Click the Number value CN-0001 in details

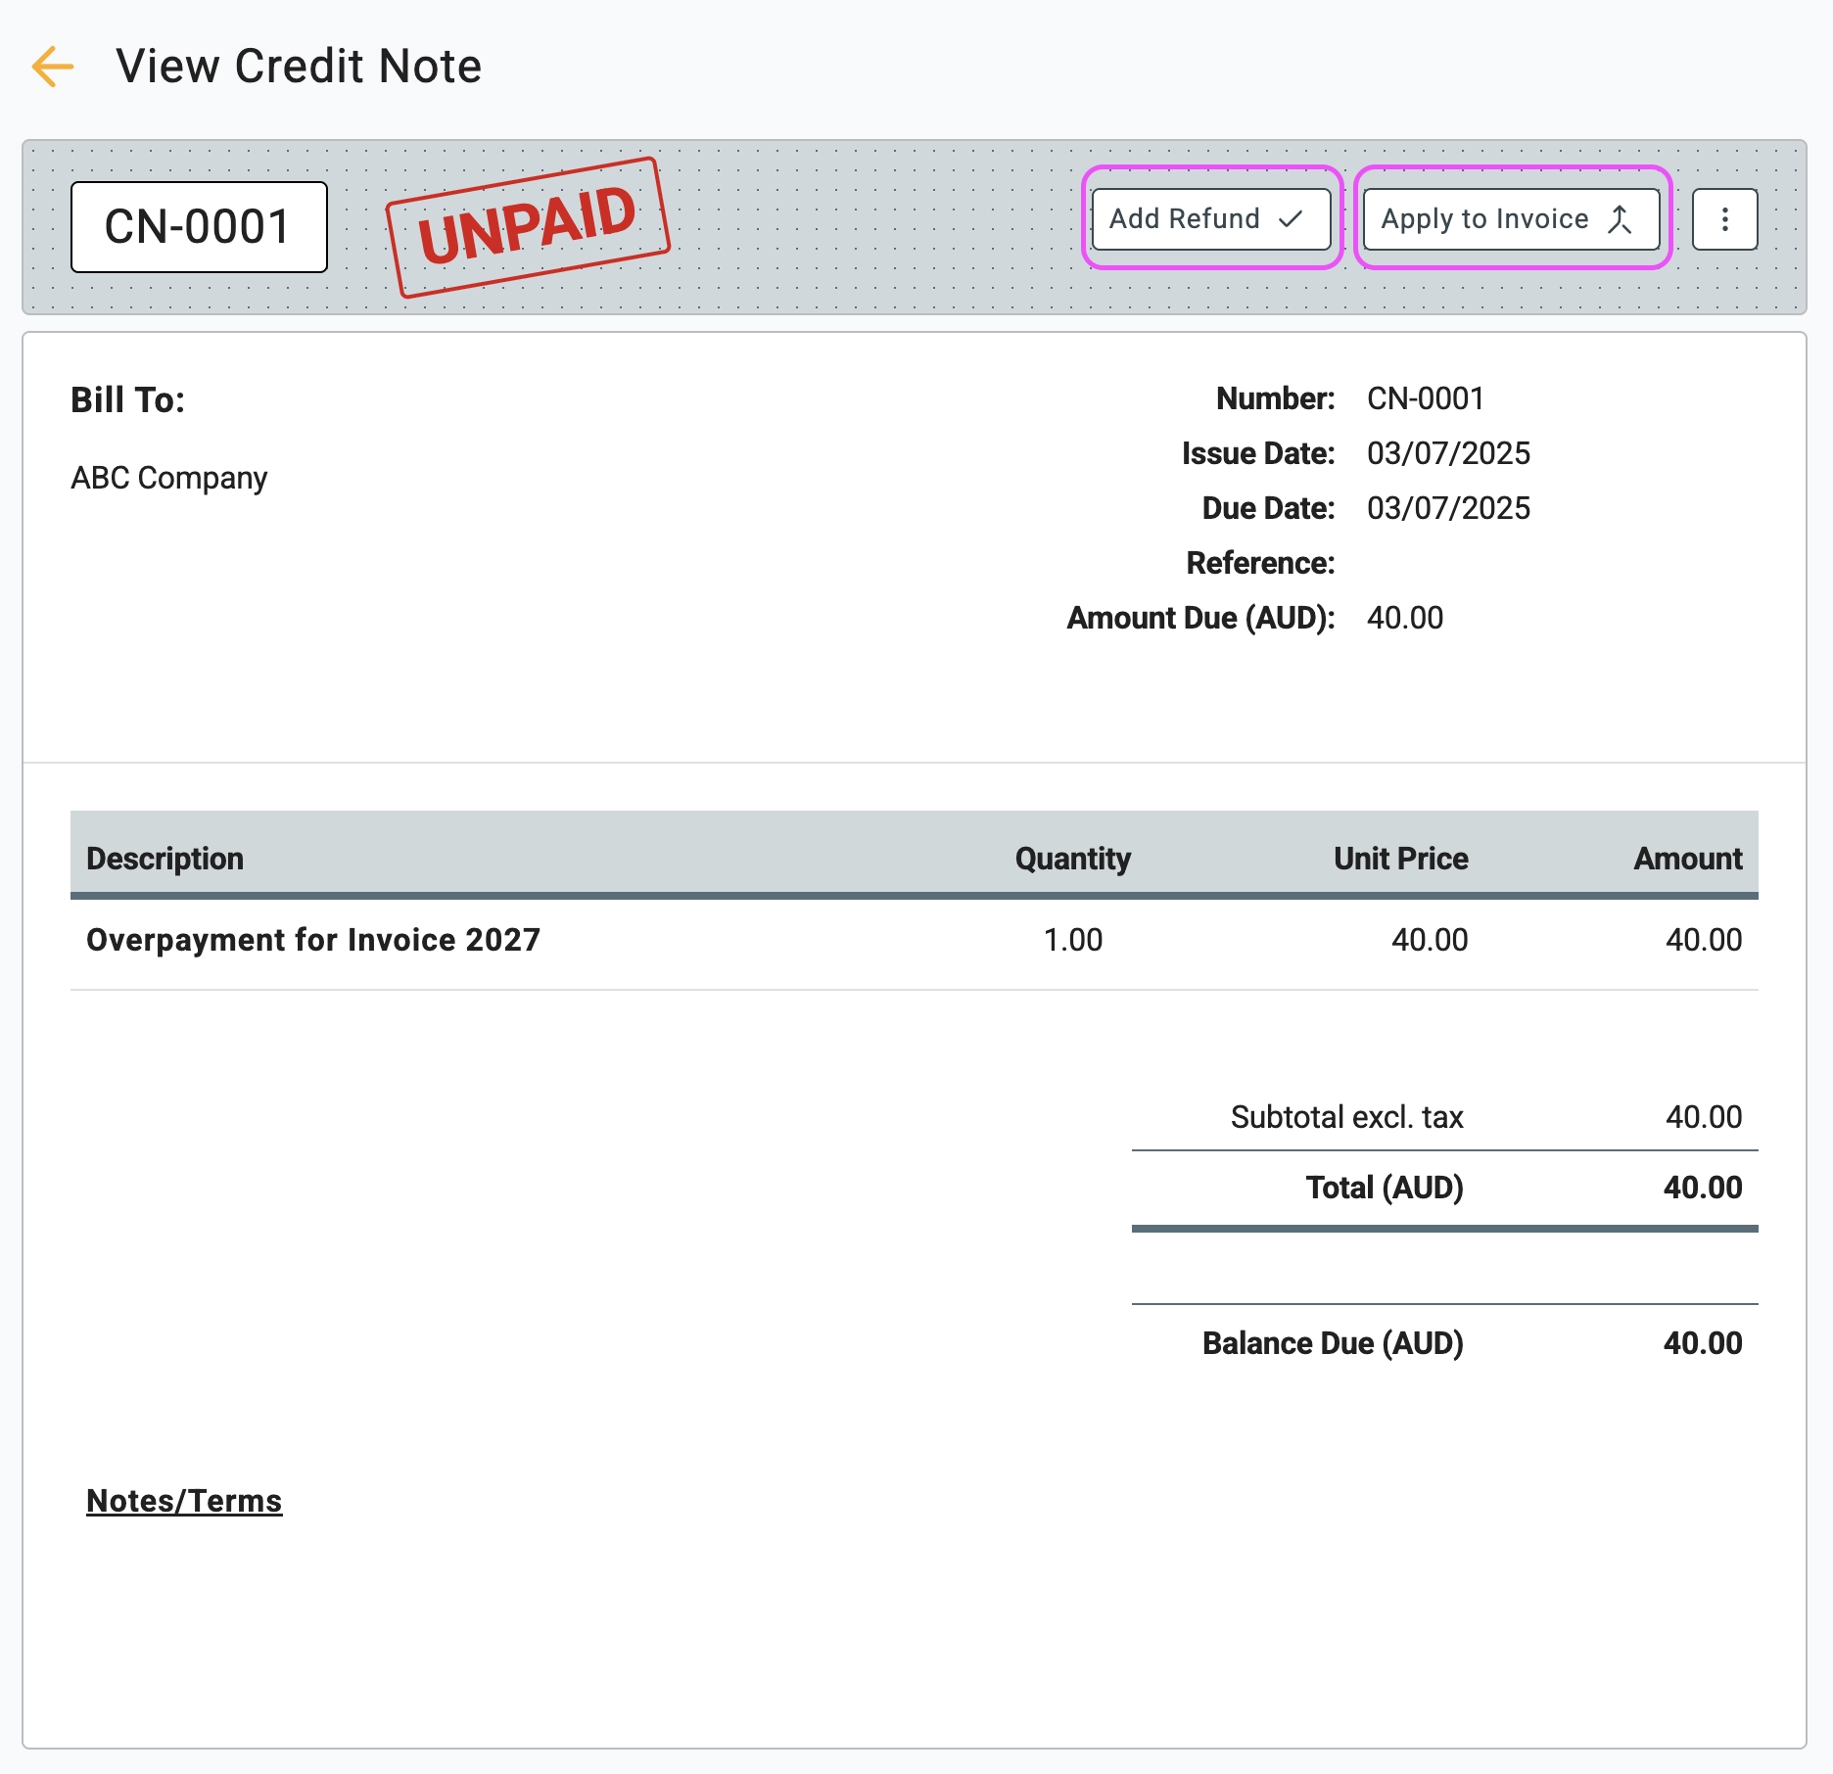1425,398
